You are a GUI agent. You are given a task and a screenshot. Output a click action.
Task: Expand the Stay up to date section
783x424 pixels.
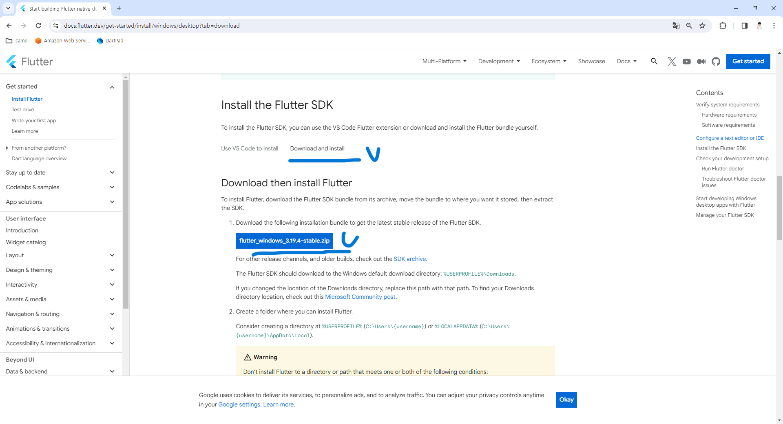pos(112,172)
